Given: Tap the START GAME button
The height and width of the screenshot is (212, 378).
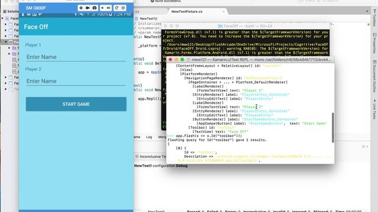Looking at the screenshot, I should point(76,104).
